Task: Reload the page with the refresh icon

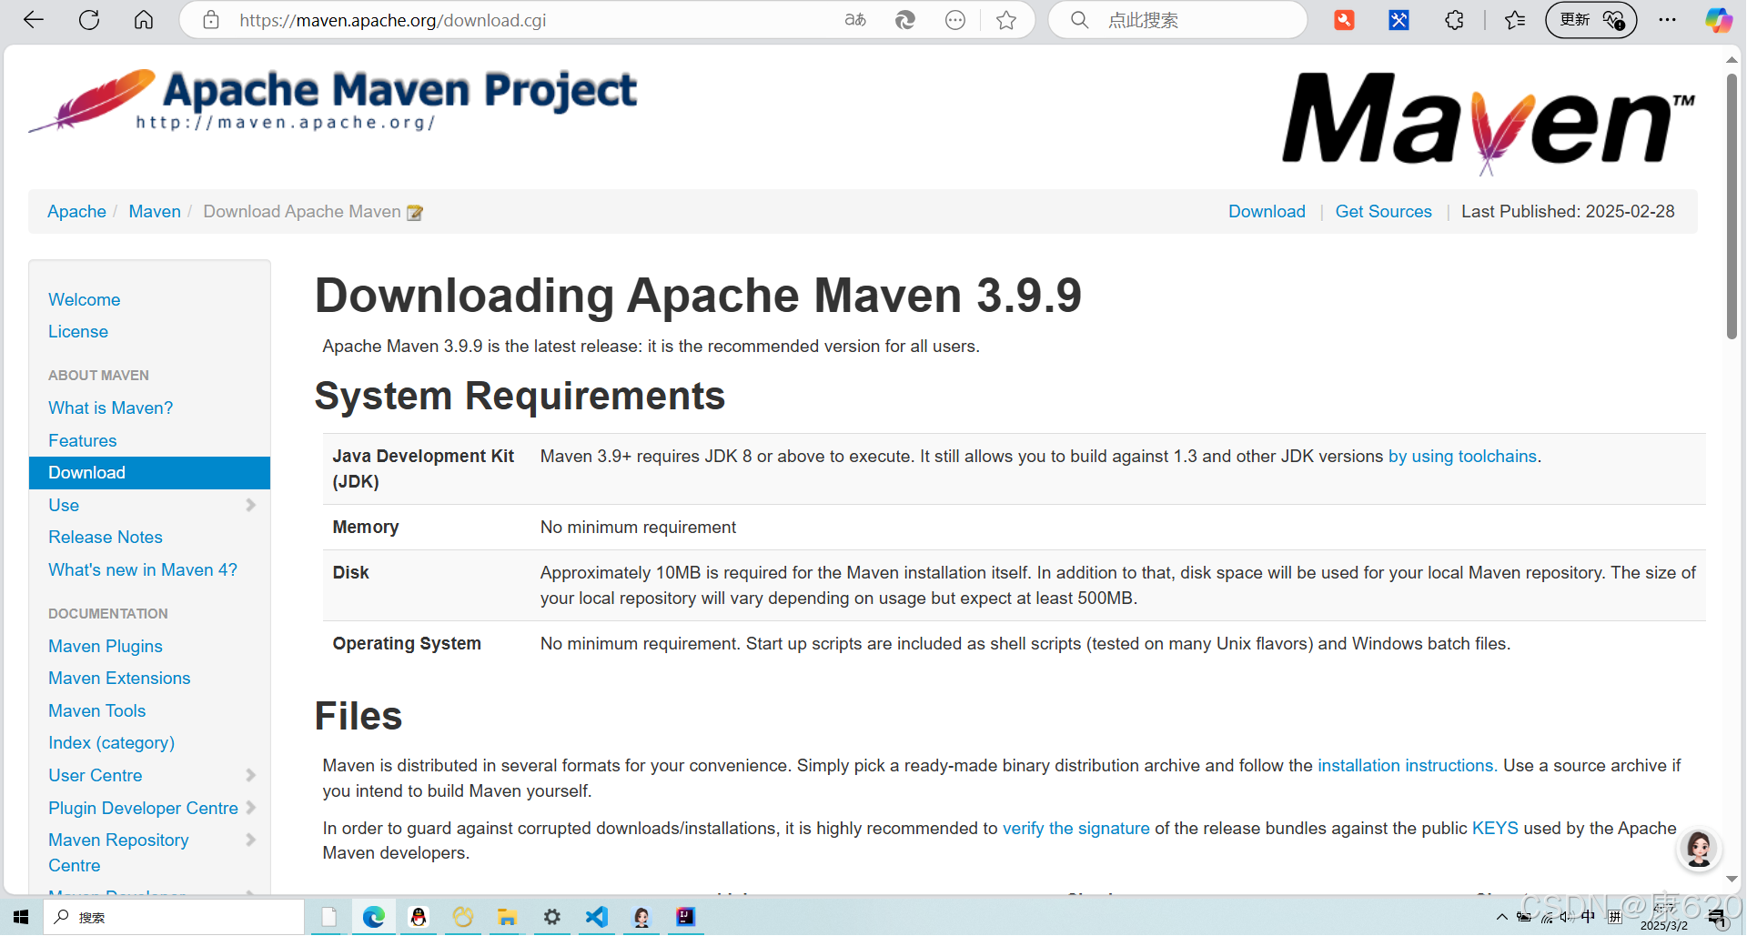Action: tap(89, 20)
